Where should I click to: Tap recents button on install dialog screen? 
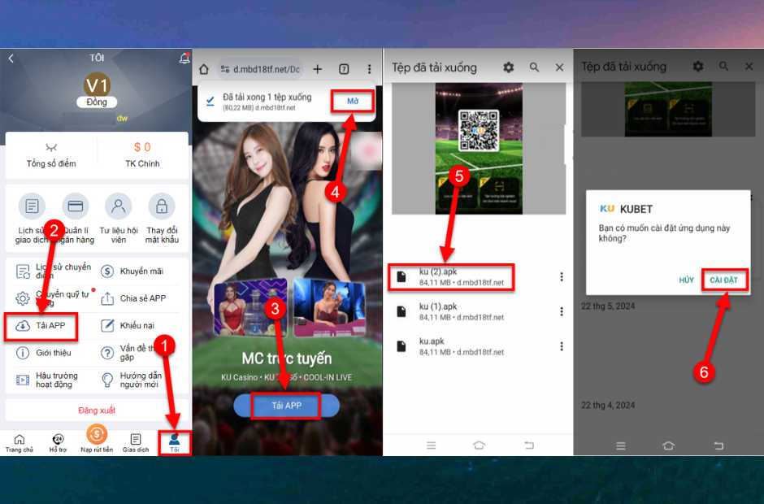621,446
